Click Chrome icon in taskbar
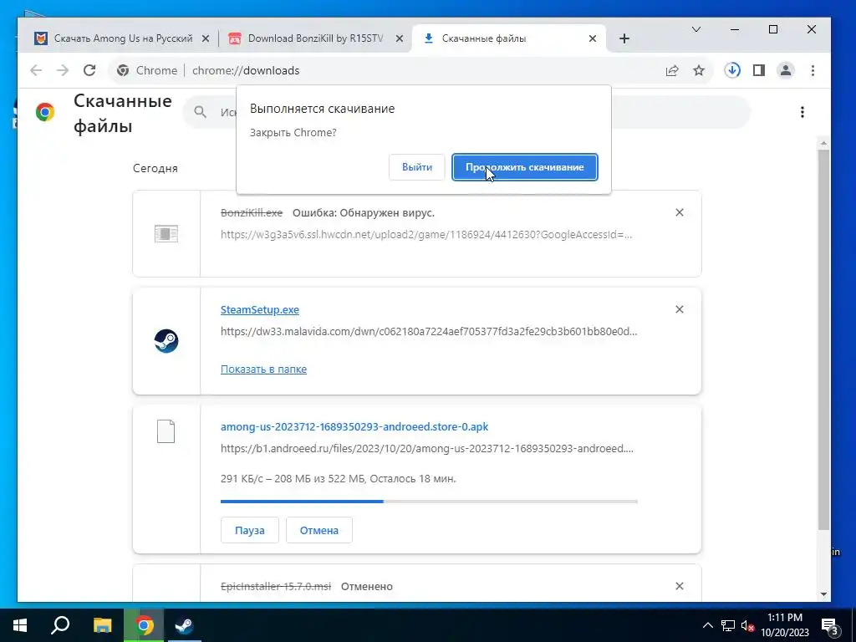856x642 pixels. click(x=144, y=625)
